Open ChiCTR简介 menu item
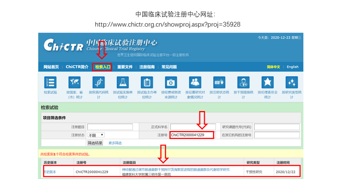The width and height of the screenshot is (347, 195). tap(77, 67)
